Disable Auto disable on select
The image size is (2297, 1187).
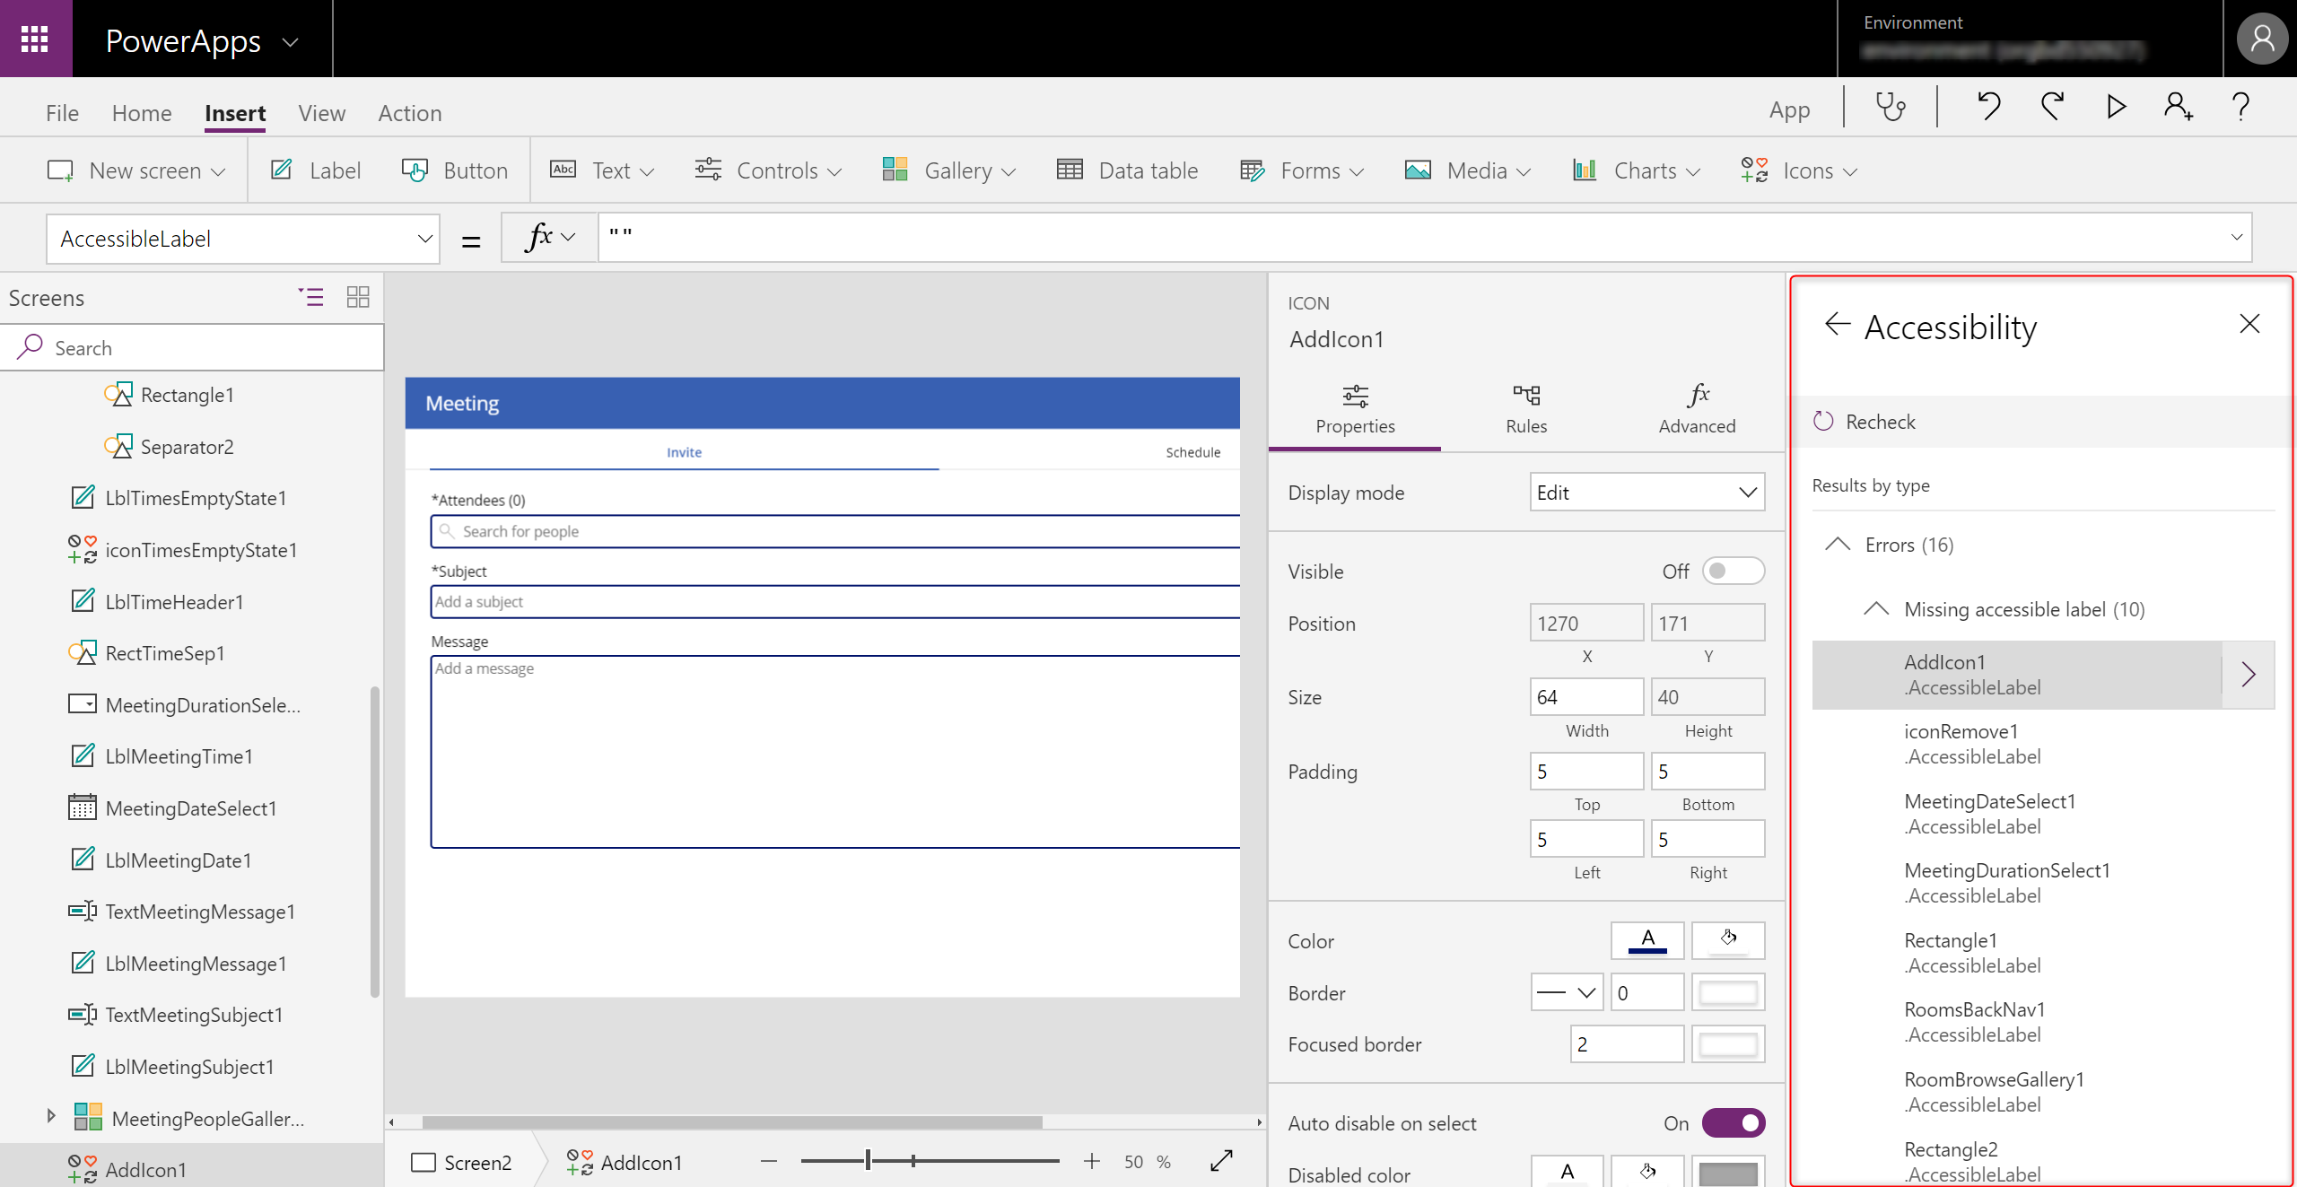[x=1733, y=1122]
